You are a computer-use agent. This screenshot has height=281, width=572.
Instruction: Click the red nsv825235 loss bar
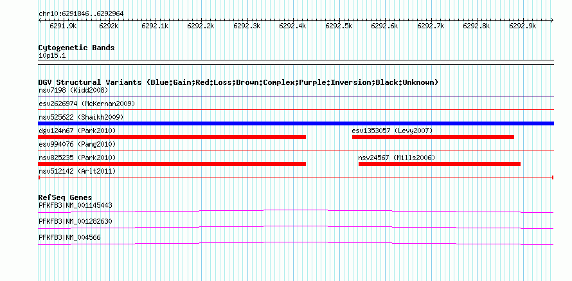pyautogui.click(x=172, y=164)
